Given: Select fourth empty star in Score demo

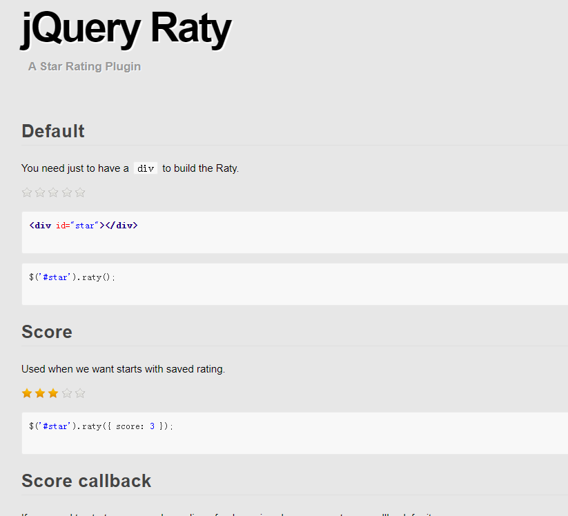Looking at the screenshot, I should coord(67,393).
